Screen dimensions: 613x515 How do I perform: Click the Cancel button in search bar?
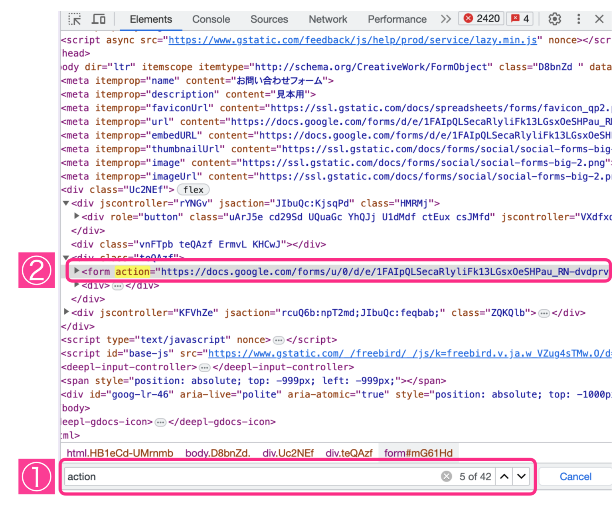pyautogui.click(x=575, y=476)
